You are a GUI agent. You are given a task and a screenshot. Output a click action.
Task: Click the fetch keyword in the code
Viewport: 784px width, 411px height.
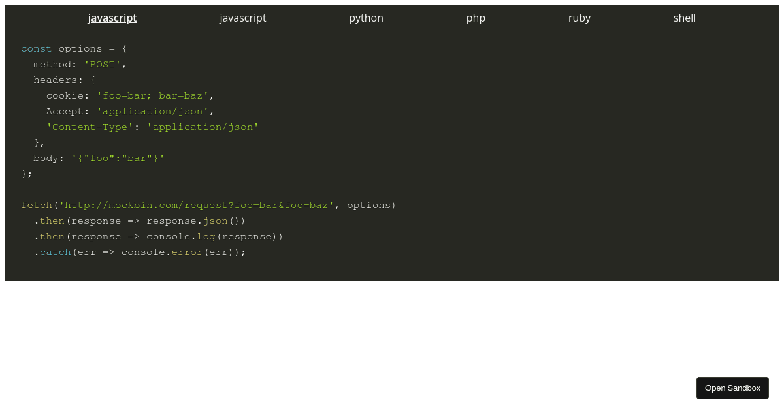coord(36,205)
